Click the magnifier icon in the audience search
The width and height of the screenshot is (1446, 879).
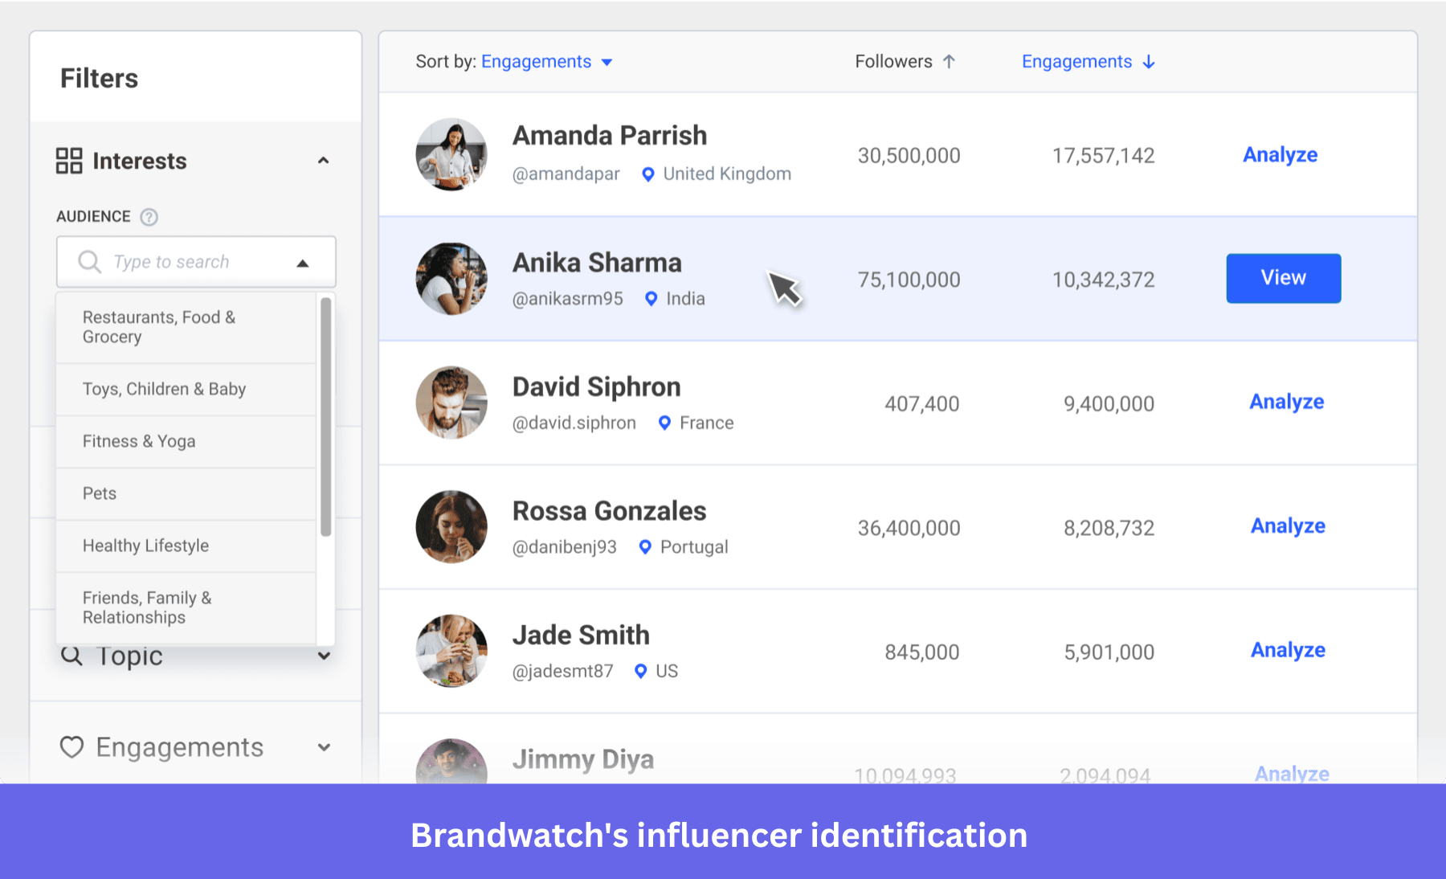coord(88,261)
